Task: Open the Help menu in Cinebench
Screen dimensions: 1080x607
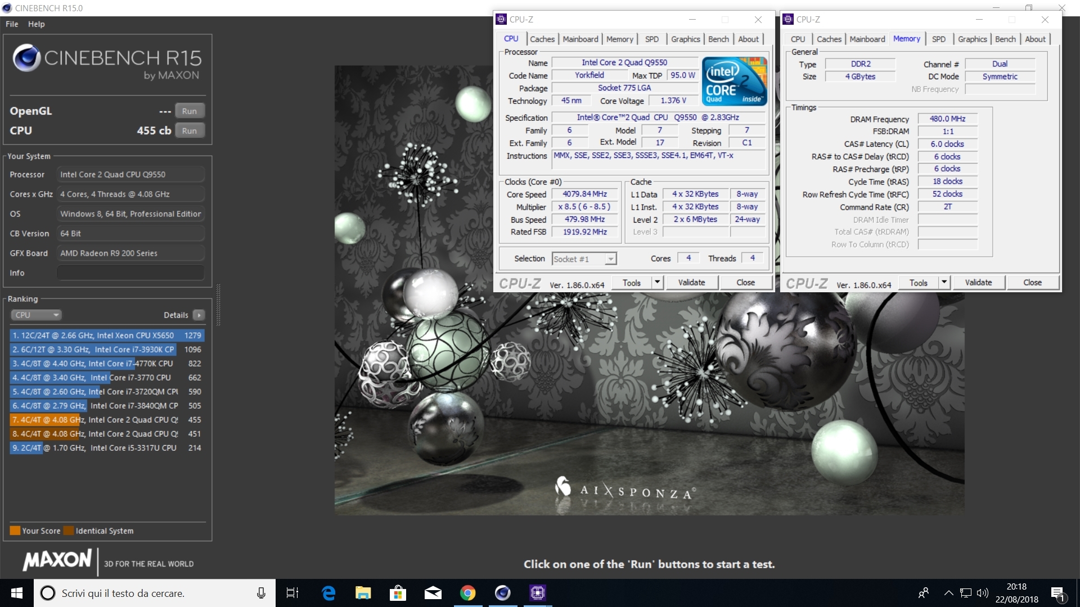Action: click(37, 24)
